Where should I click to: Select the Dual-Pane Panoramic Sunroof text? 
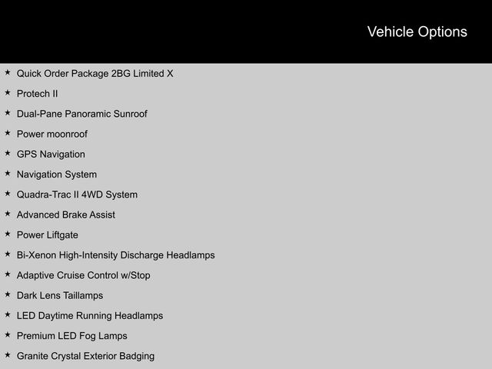click(81, 114)
